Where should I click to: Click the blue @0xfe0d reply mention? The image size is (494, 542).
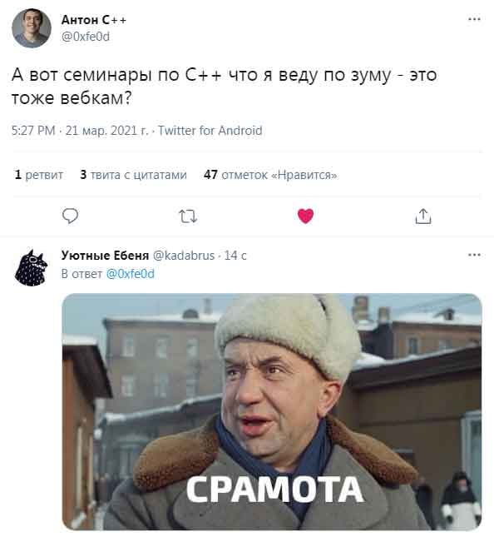coord(131,274)
